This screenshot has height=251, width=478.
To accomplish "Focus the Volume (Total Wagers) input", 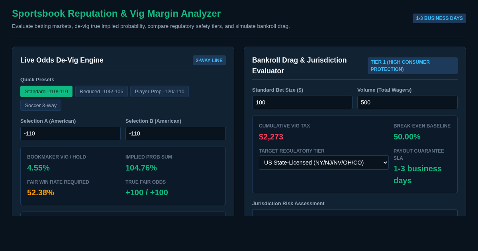I will pos(407,102).
